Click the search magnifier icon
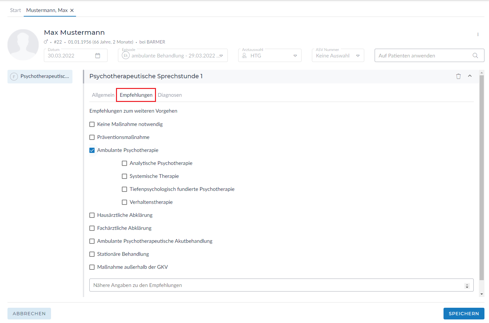This screenshot has height=323, width=489. click(475, 56)
